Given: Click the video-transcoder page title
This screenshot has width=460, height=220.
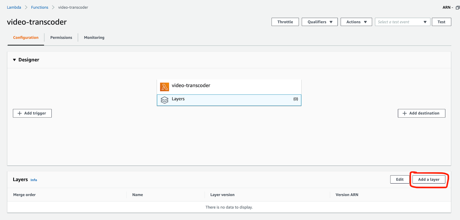Looking at the screenshot, I should point(37,22).
